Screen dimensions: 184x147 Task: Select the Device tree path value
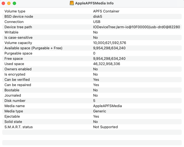pos(136,27)
